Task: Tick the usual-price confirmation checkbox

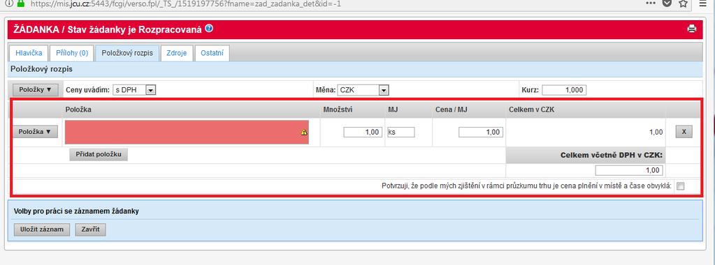Action: 680,185
